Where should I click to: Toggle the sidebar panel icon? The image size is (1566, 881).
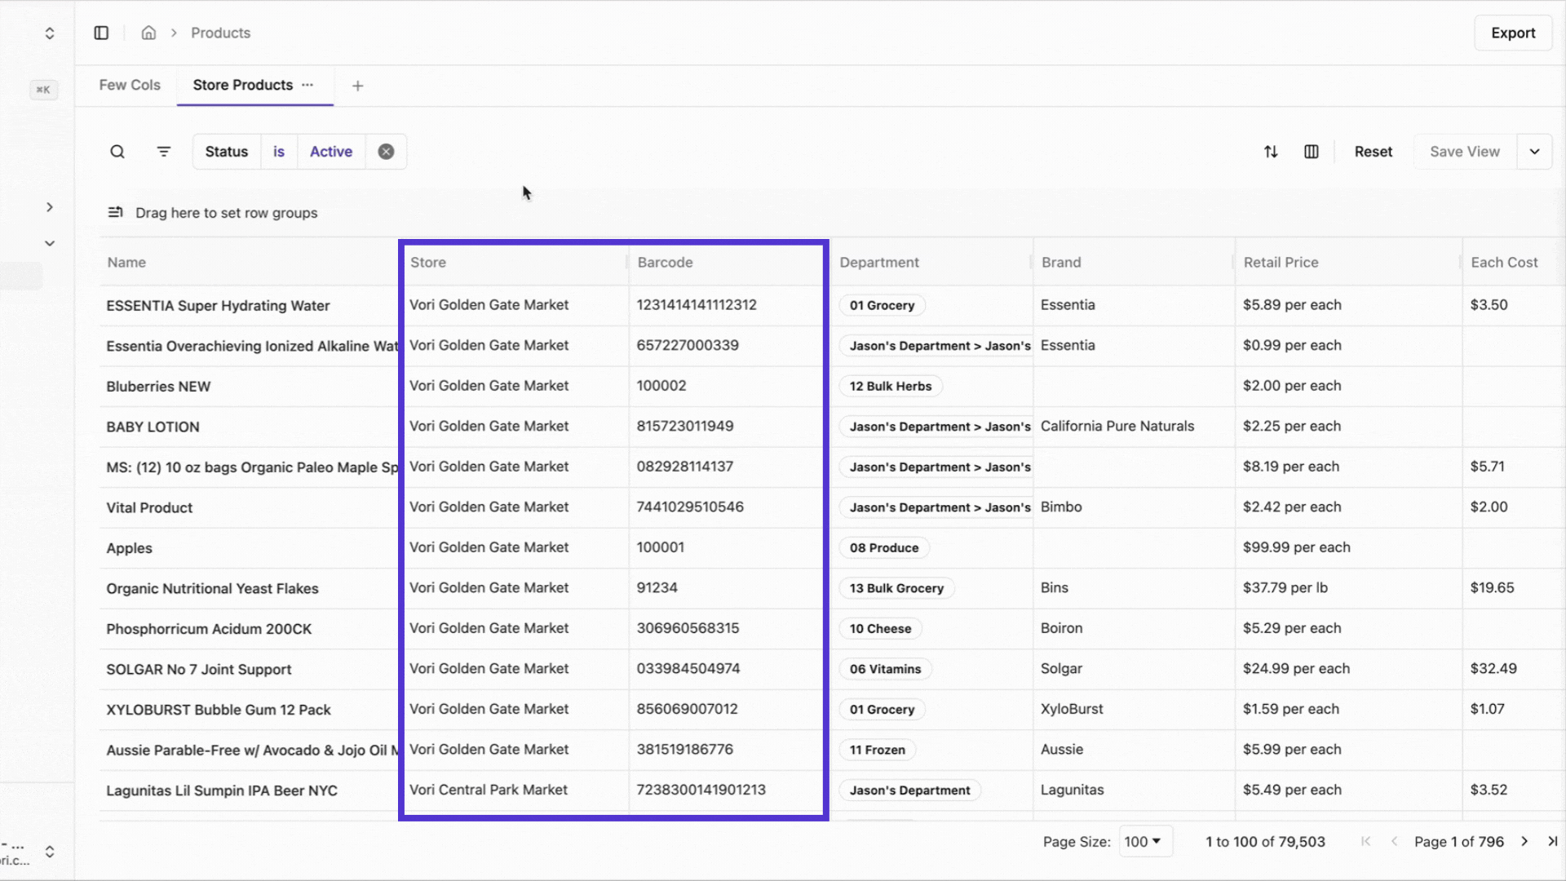pyautogui.click(x=101, y=33)
